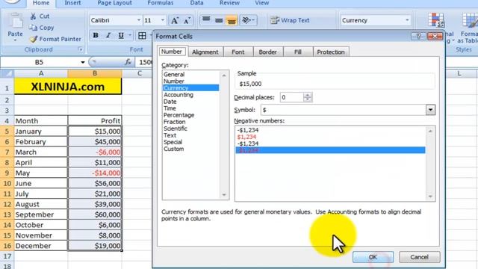
Task: Click the Middle Align icon
Action: (219, 20)
